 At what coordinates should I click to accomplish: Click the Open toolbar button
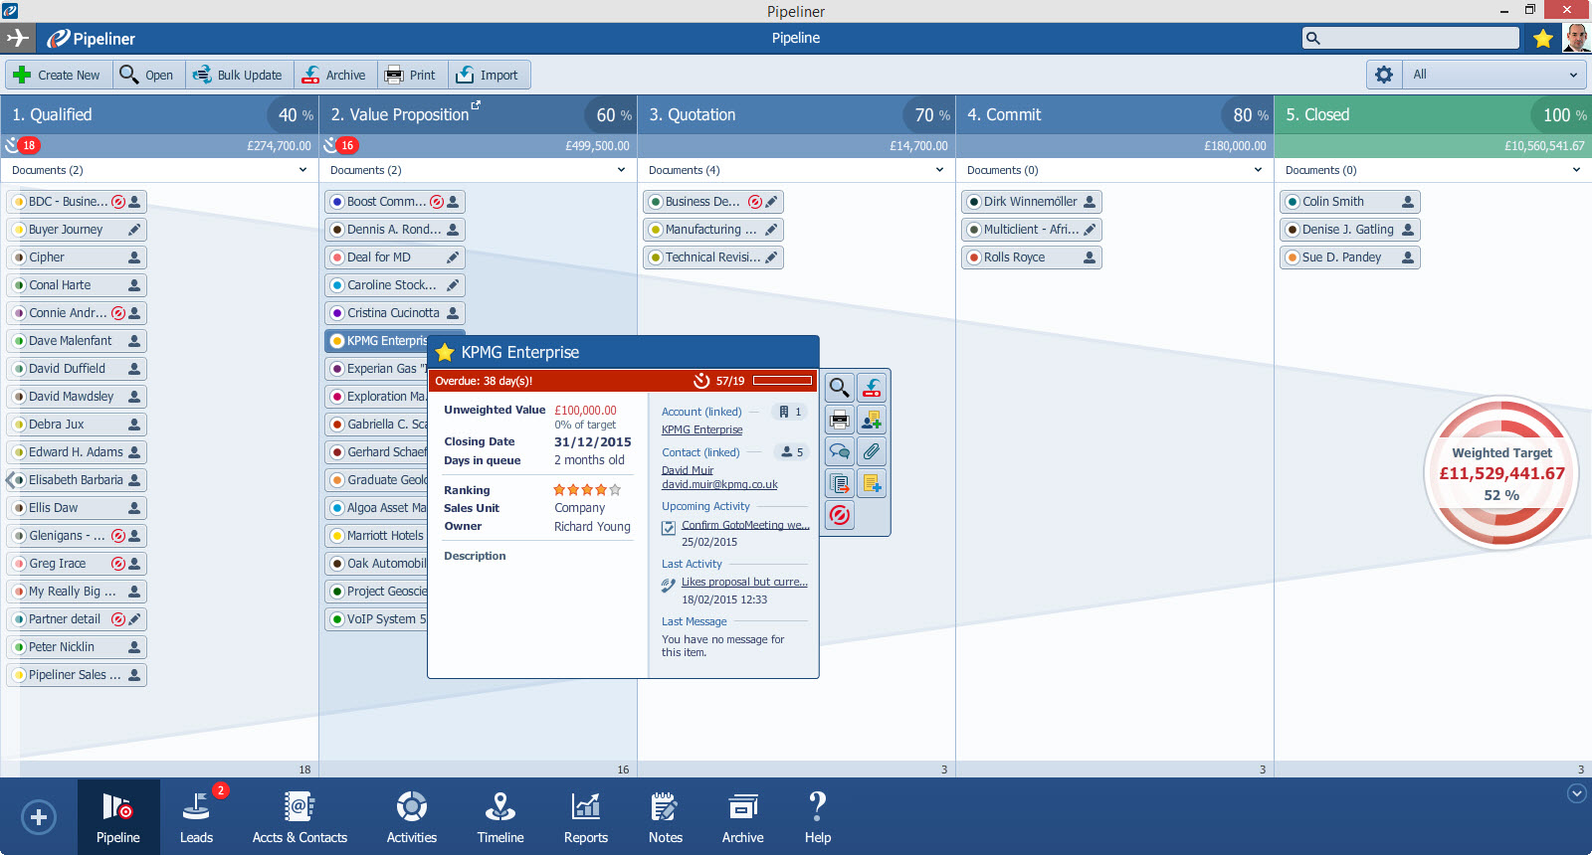[x=146, y=75]
